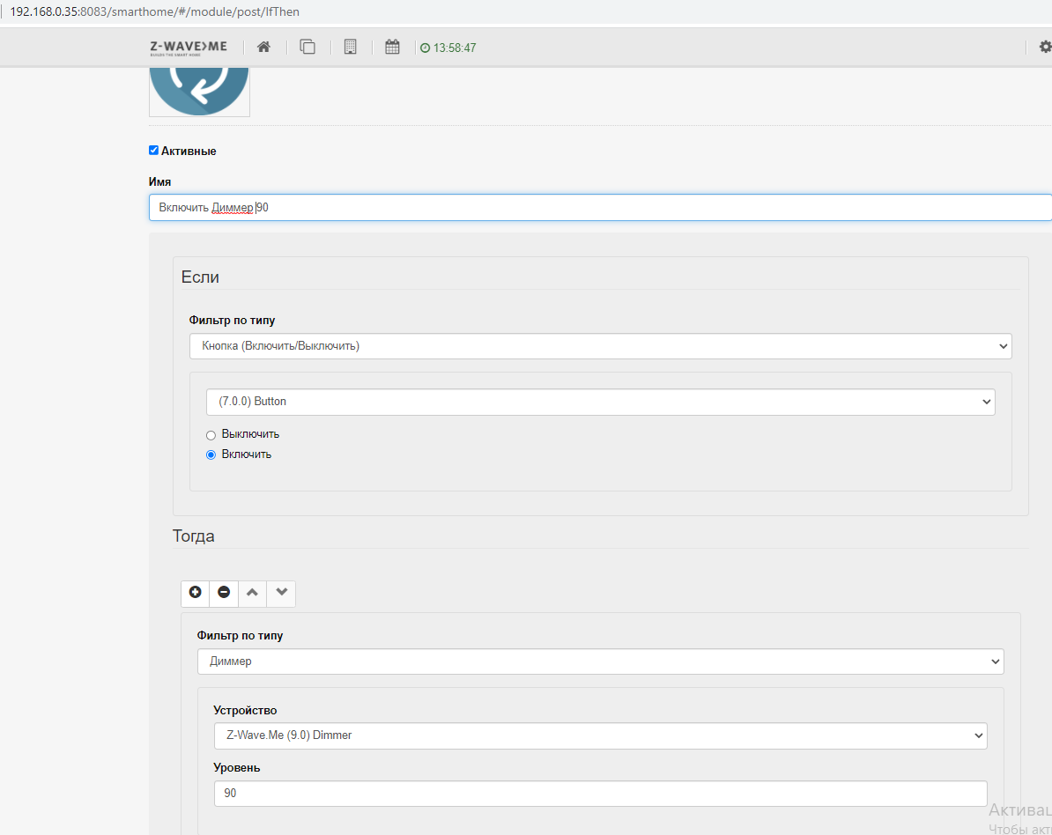
Task: Open the settings gear menu
Action: tap(1045, 47)
